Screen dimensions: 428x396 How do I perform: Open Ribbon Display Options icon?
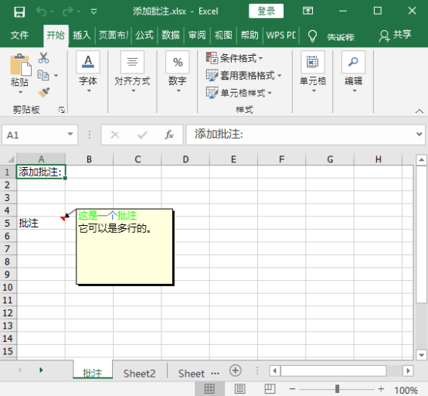308,11
